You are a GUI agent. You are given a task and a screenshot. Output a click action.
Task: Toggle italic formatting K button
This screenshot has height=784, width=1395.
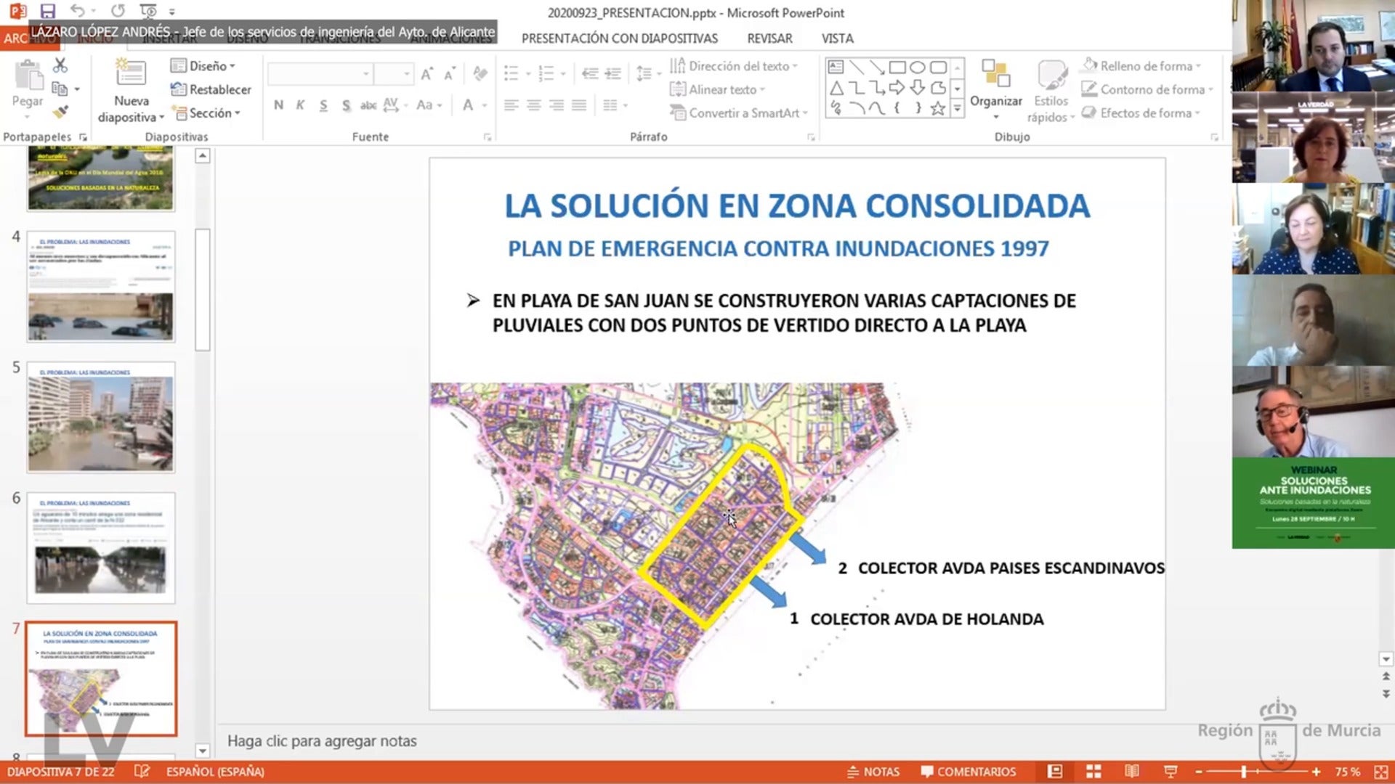[x=300, y=105]
